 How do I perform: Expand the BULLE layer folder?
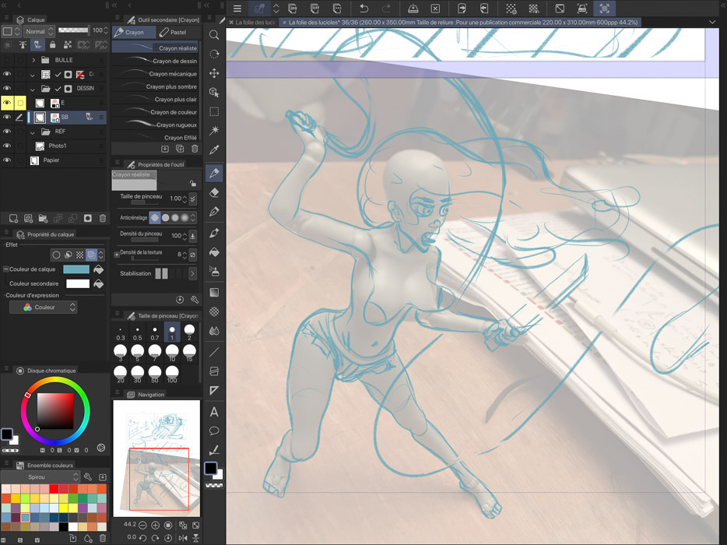coord(33,60)
